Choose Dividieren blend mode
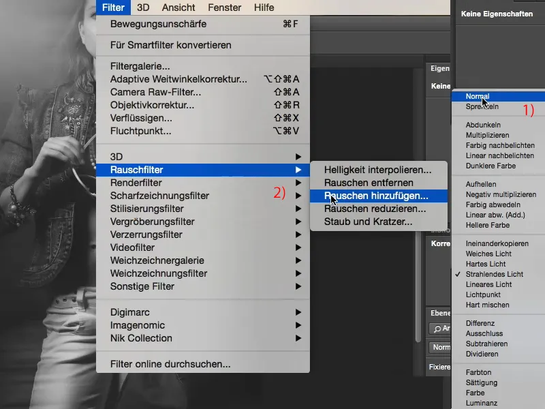The width and height of the screenshot is (545, 409). 498,354
